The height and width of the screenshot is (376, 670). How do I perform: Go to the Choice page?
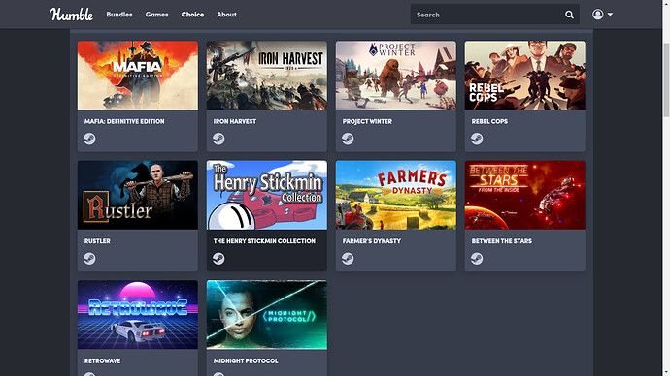coord(192,15)
